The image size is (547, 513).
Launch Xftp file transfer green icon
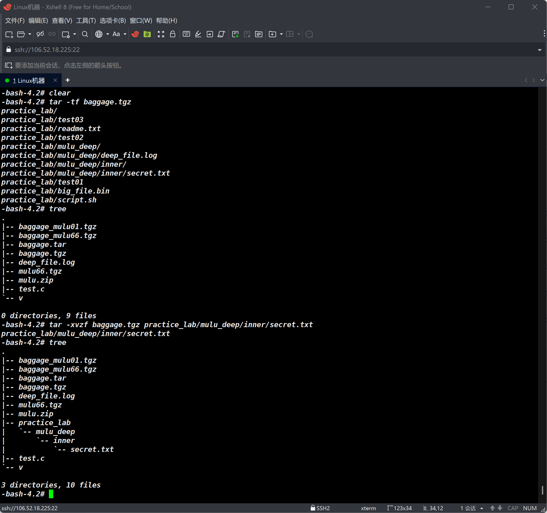click(x=147, y=34)
